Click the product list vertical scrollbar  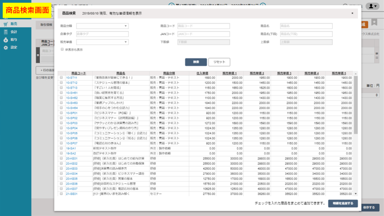point(355,105)
